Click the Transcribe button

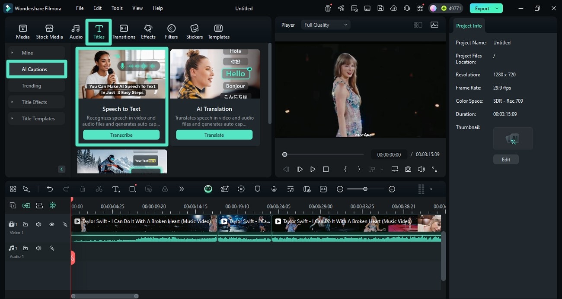pos(121,135)
